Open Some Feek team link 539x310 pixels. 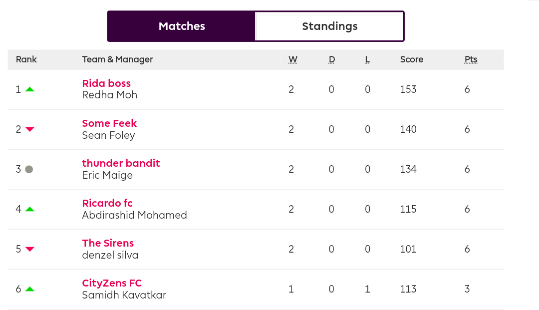coord(109,123)
